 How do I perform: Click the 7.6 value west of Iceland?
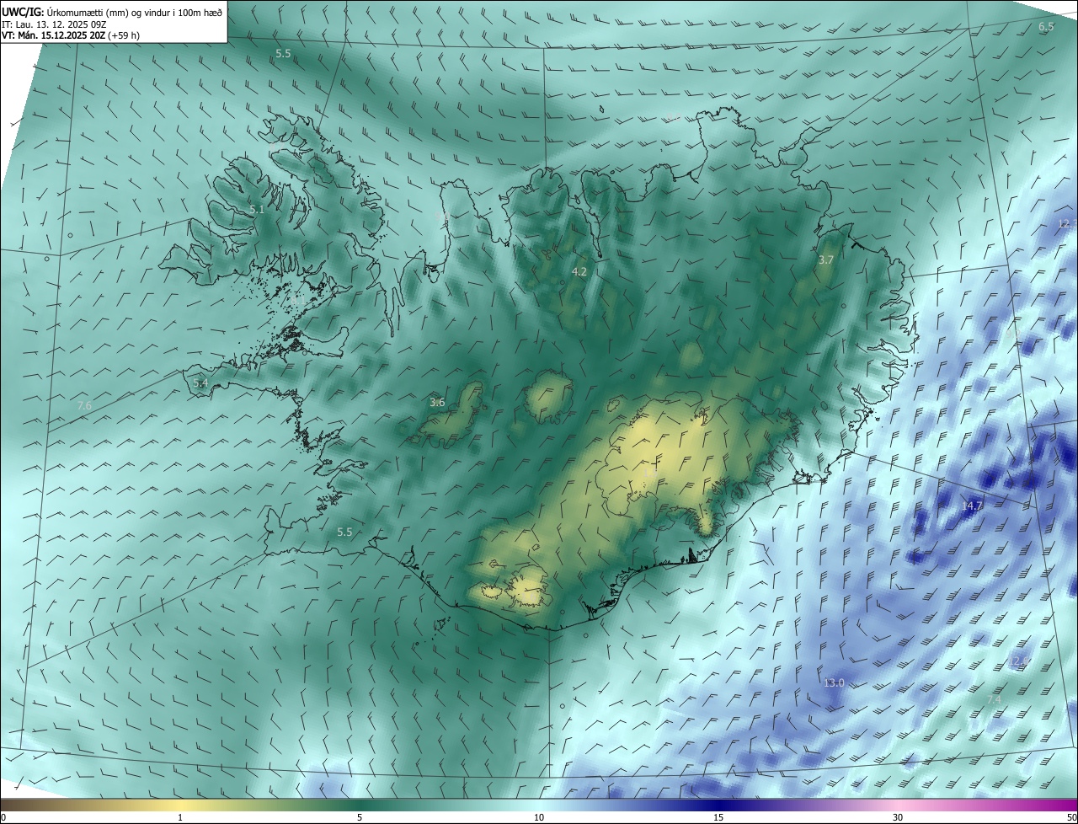coord(84,406)
